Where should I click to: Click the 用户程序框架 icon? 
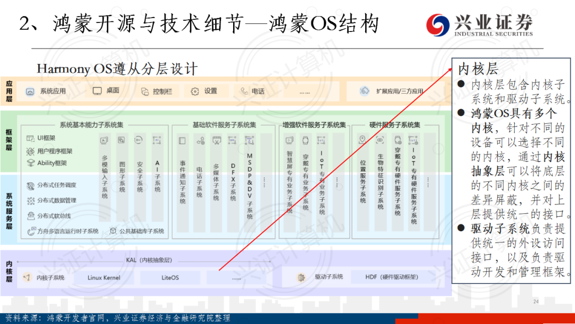tap(30, 151)
